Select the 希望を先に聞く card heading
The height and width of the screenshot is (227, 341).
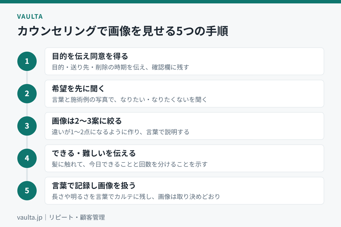pyautogui.click(x=78, y=89)
